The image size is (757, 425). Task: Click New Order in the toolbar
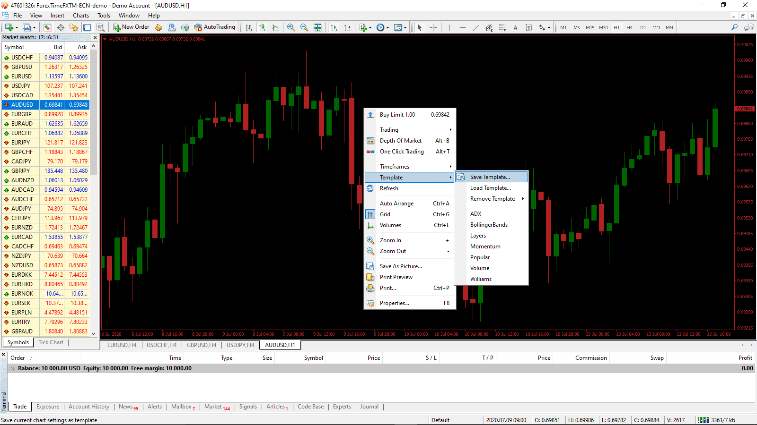pos(131,27)
